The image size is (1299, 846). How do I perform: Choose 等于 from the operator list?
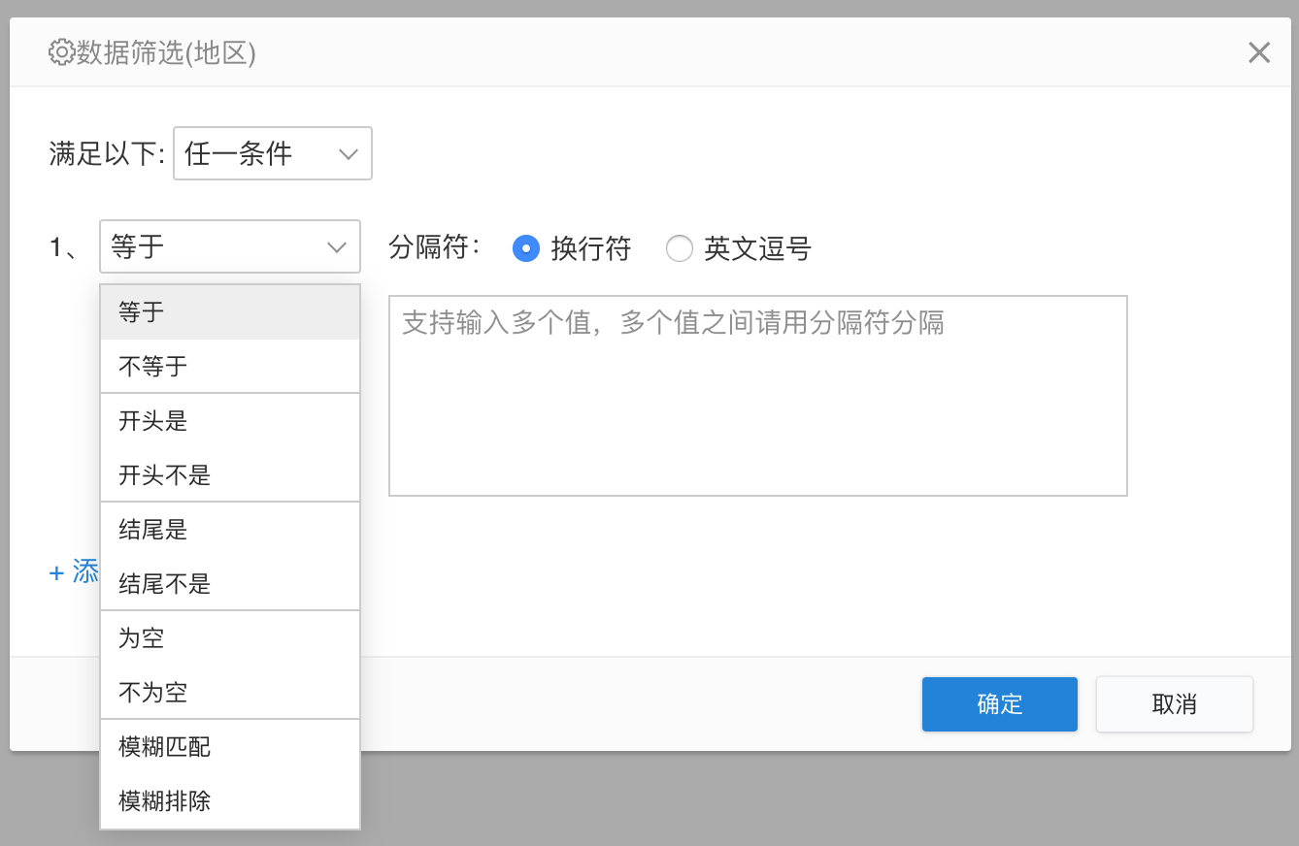(229, 312)
